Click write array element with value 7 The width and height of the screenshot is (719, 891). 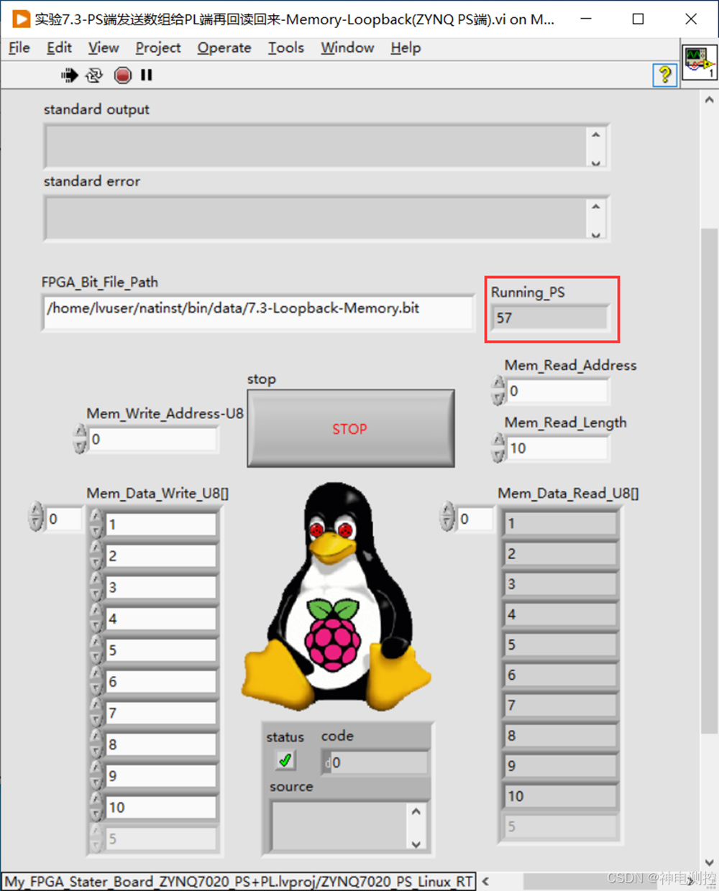pyautogui.click(x=161, y=713)
